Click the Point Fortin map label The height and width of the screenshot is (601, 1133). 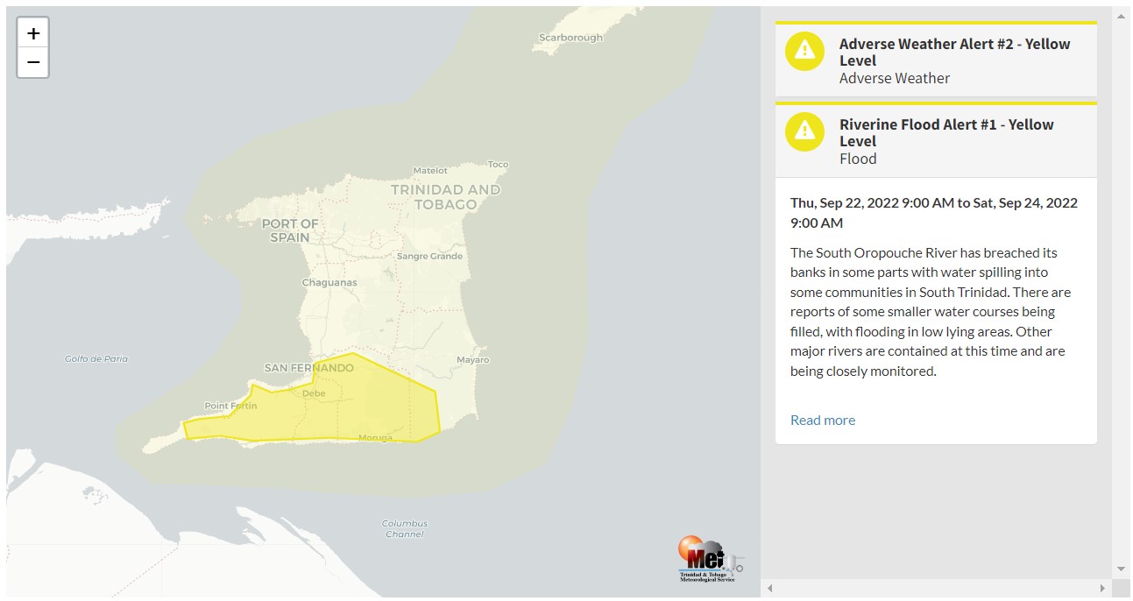[230, 406]
